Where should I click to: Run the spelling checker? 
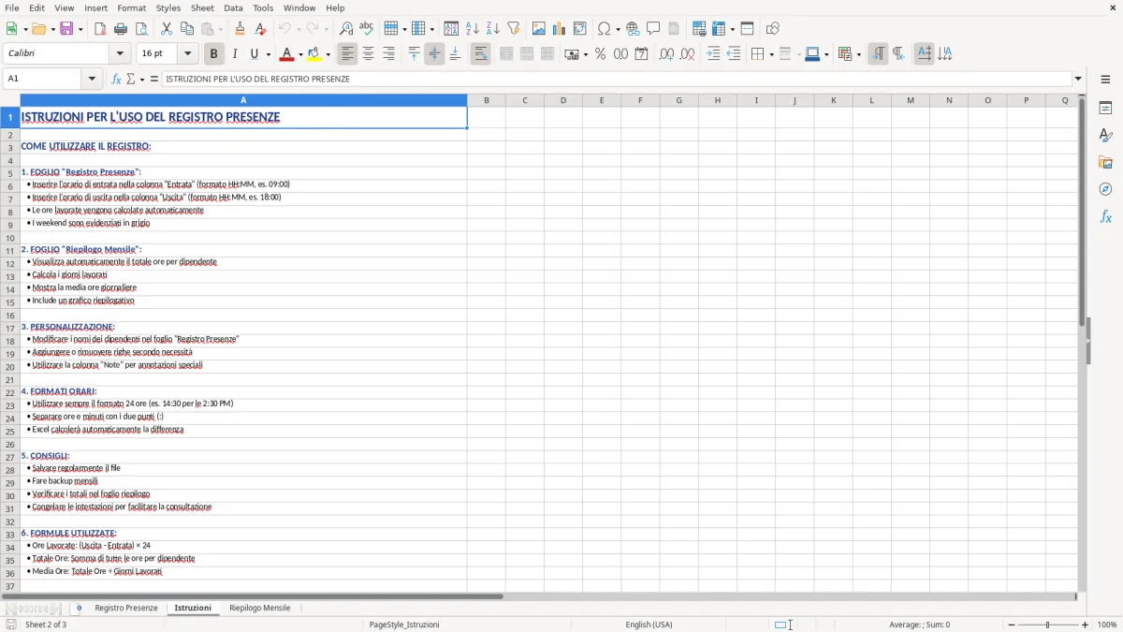tap(365, 28)
